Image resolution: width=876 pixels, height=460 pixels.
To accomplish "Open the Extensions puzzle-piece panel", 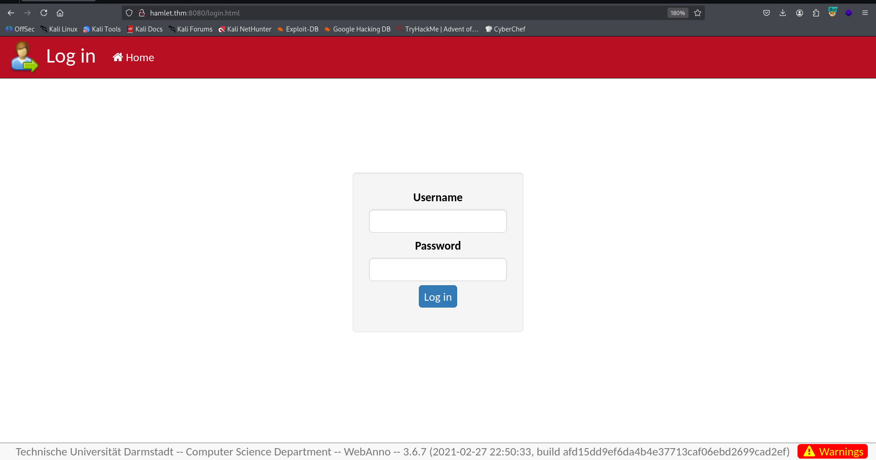I will point(816,13).
